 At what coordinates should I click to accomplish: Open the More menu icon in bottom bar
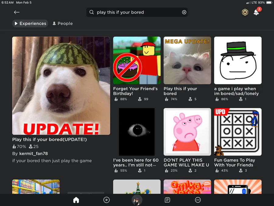198,200
